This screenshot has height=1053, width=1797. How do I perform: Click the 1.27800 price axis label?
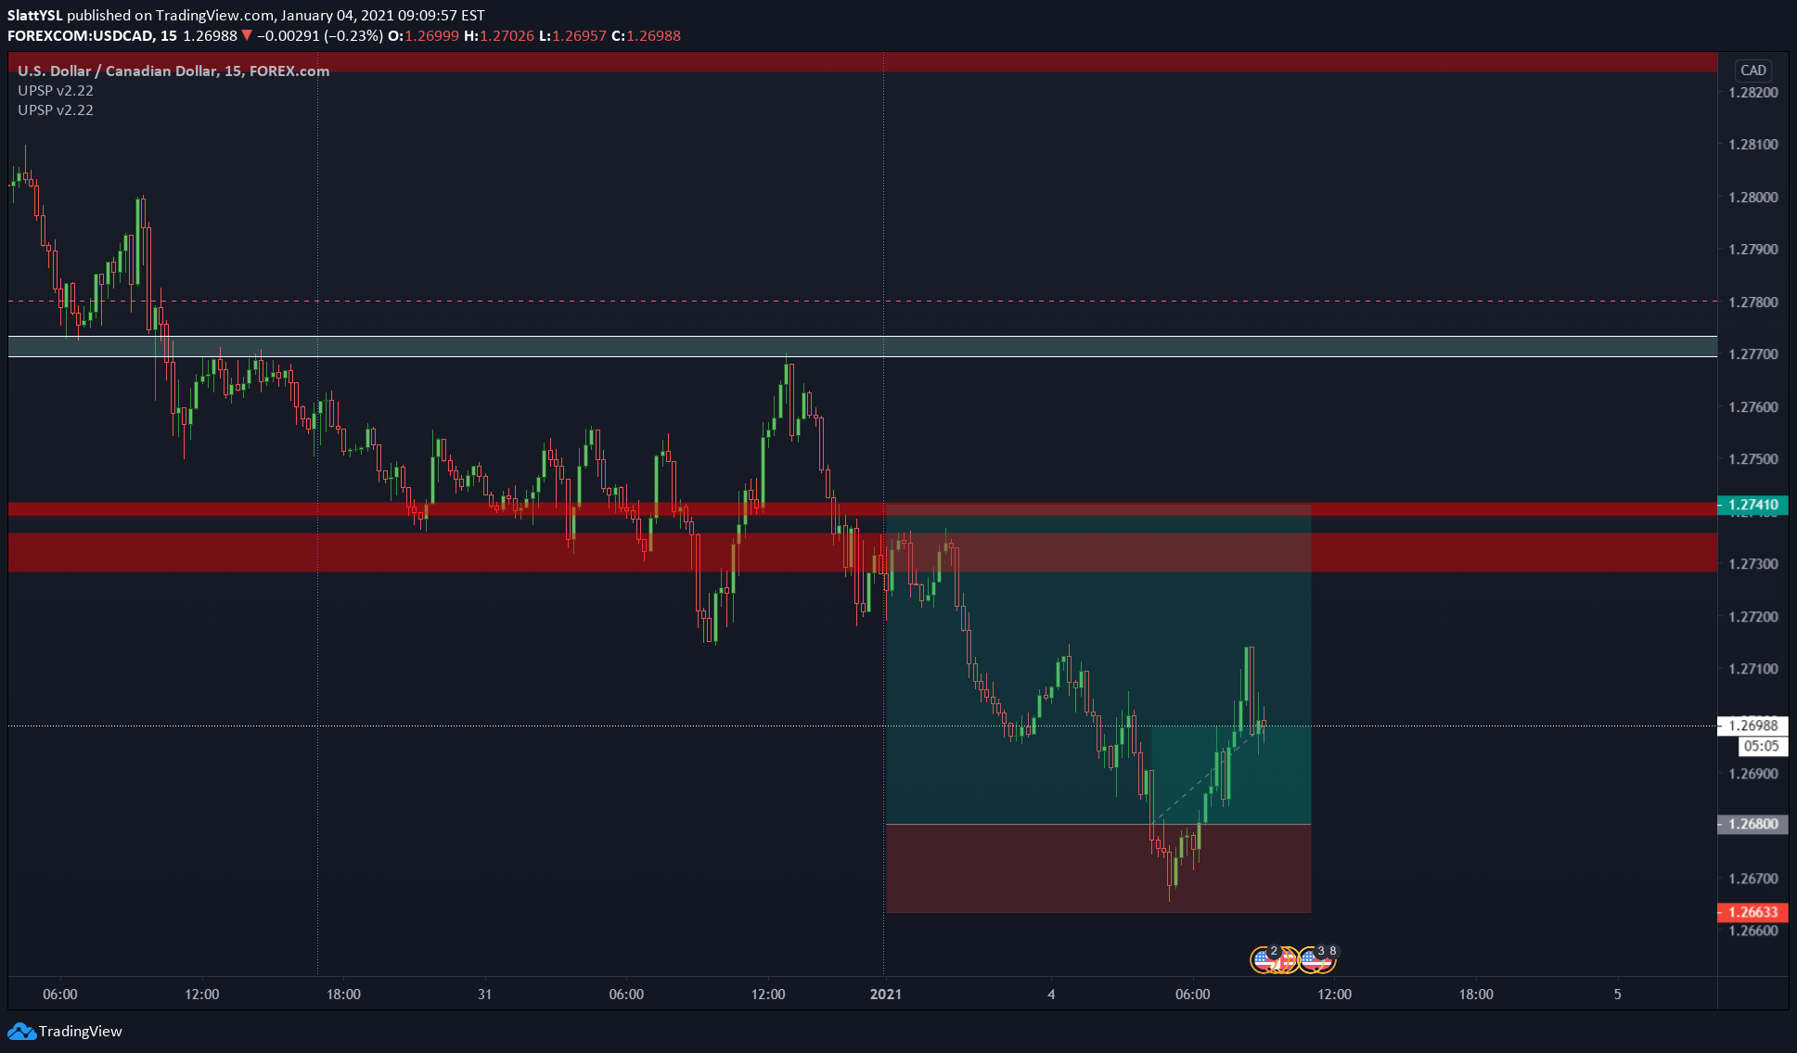tap(1752, 302)
